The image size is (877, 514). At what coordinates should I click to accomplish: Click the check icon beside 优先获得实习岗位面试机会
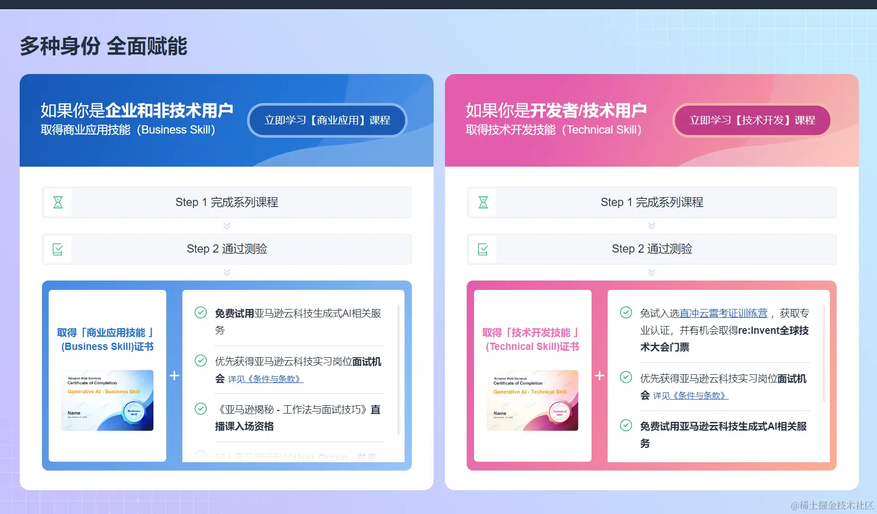(200, 361)
